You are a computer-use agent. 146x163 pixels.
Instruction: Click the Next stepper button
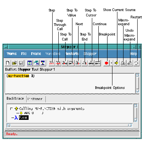coord(78,63)
